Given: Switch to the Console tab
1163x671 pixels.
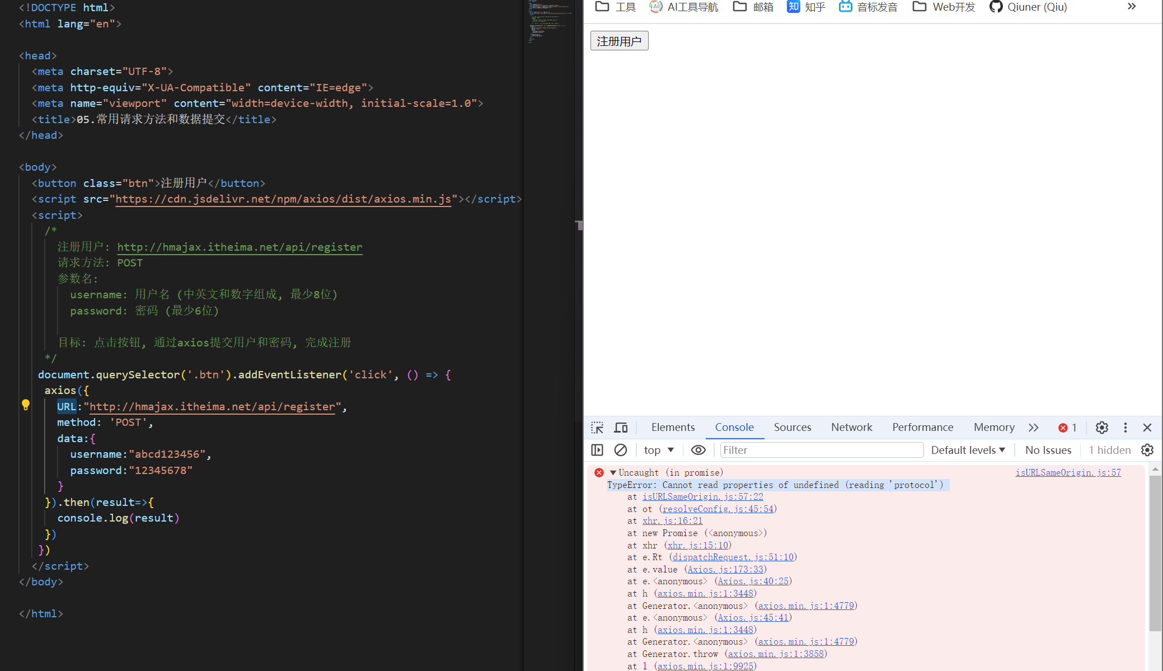Looking at the screenshot, I should click(x=733, y=426).
